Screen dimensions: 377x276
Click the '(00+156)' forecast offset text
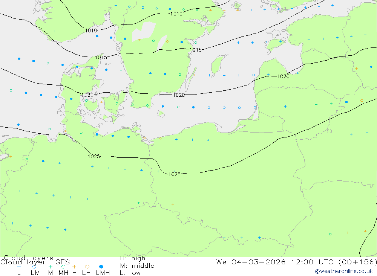tap(357, 262)
